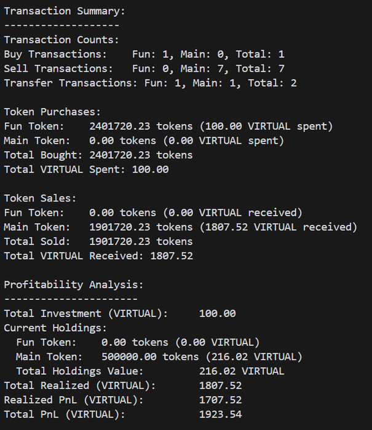Click the "500000.00 tokens" Main Token holdings
372x430 pixels.
pyautogui.click(x=150, y=357)
